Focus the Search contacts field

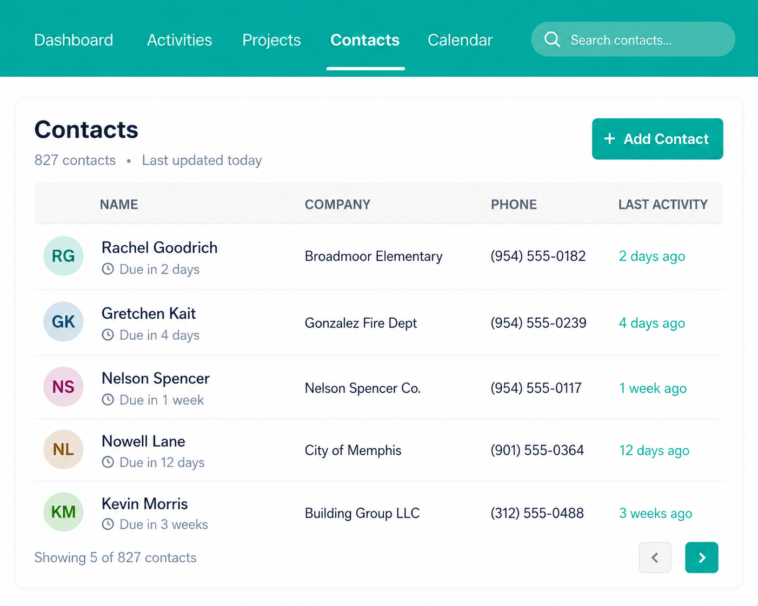click(x=633, y=39)
